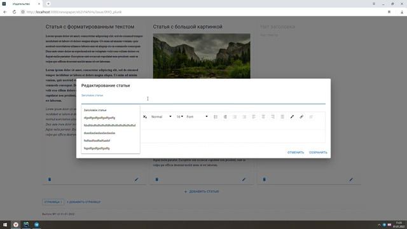Open browser downloads icon
The height and width of the screenshot is (229, 407).
click(402, 12)
